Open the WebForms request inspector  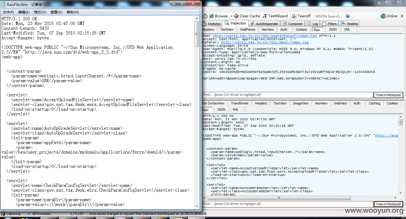248,29
